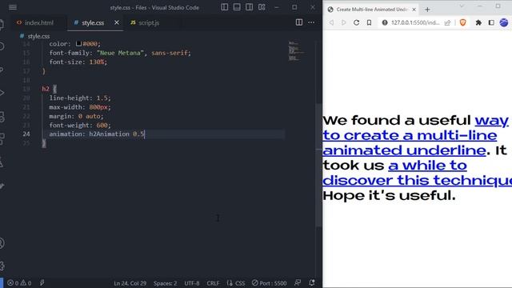Click the editor vertical scrollbar

pos(319,165)
